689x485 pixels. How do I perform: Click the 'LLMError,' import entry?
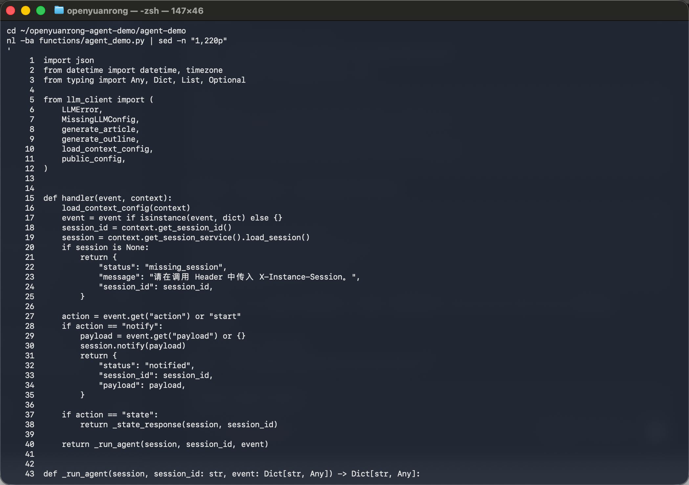point(82,110)
